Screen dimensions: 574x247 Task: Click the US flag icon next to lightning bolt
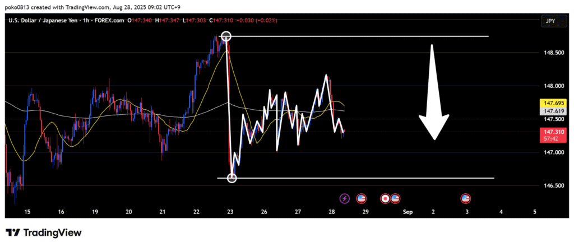(361, 198)
